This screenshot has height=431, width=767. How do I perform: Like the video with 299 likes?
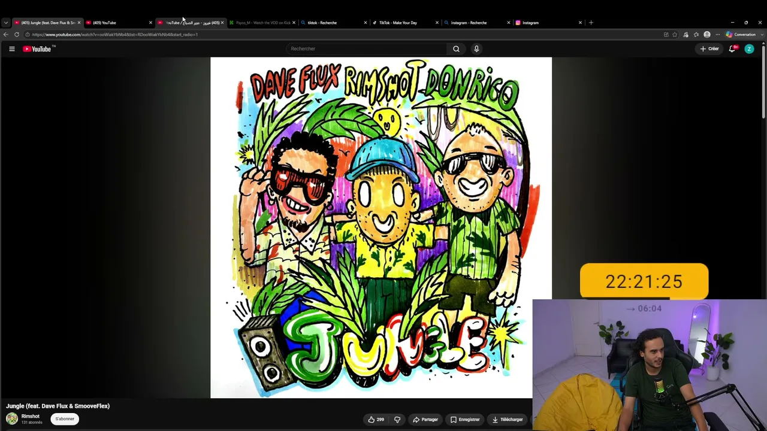pos(376,420)
